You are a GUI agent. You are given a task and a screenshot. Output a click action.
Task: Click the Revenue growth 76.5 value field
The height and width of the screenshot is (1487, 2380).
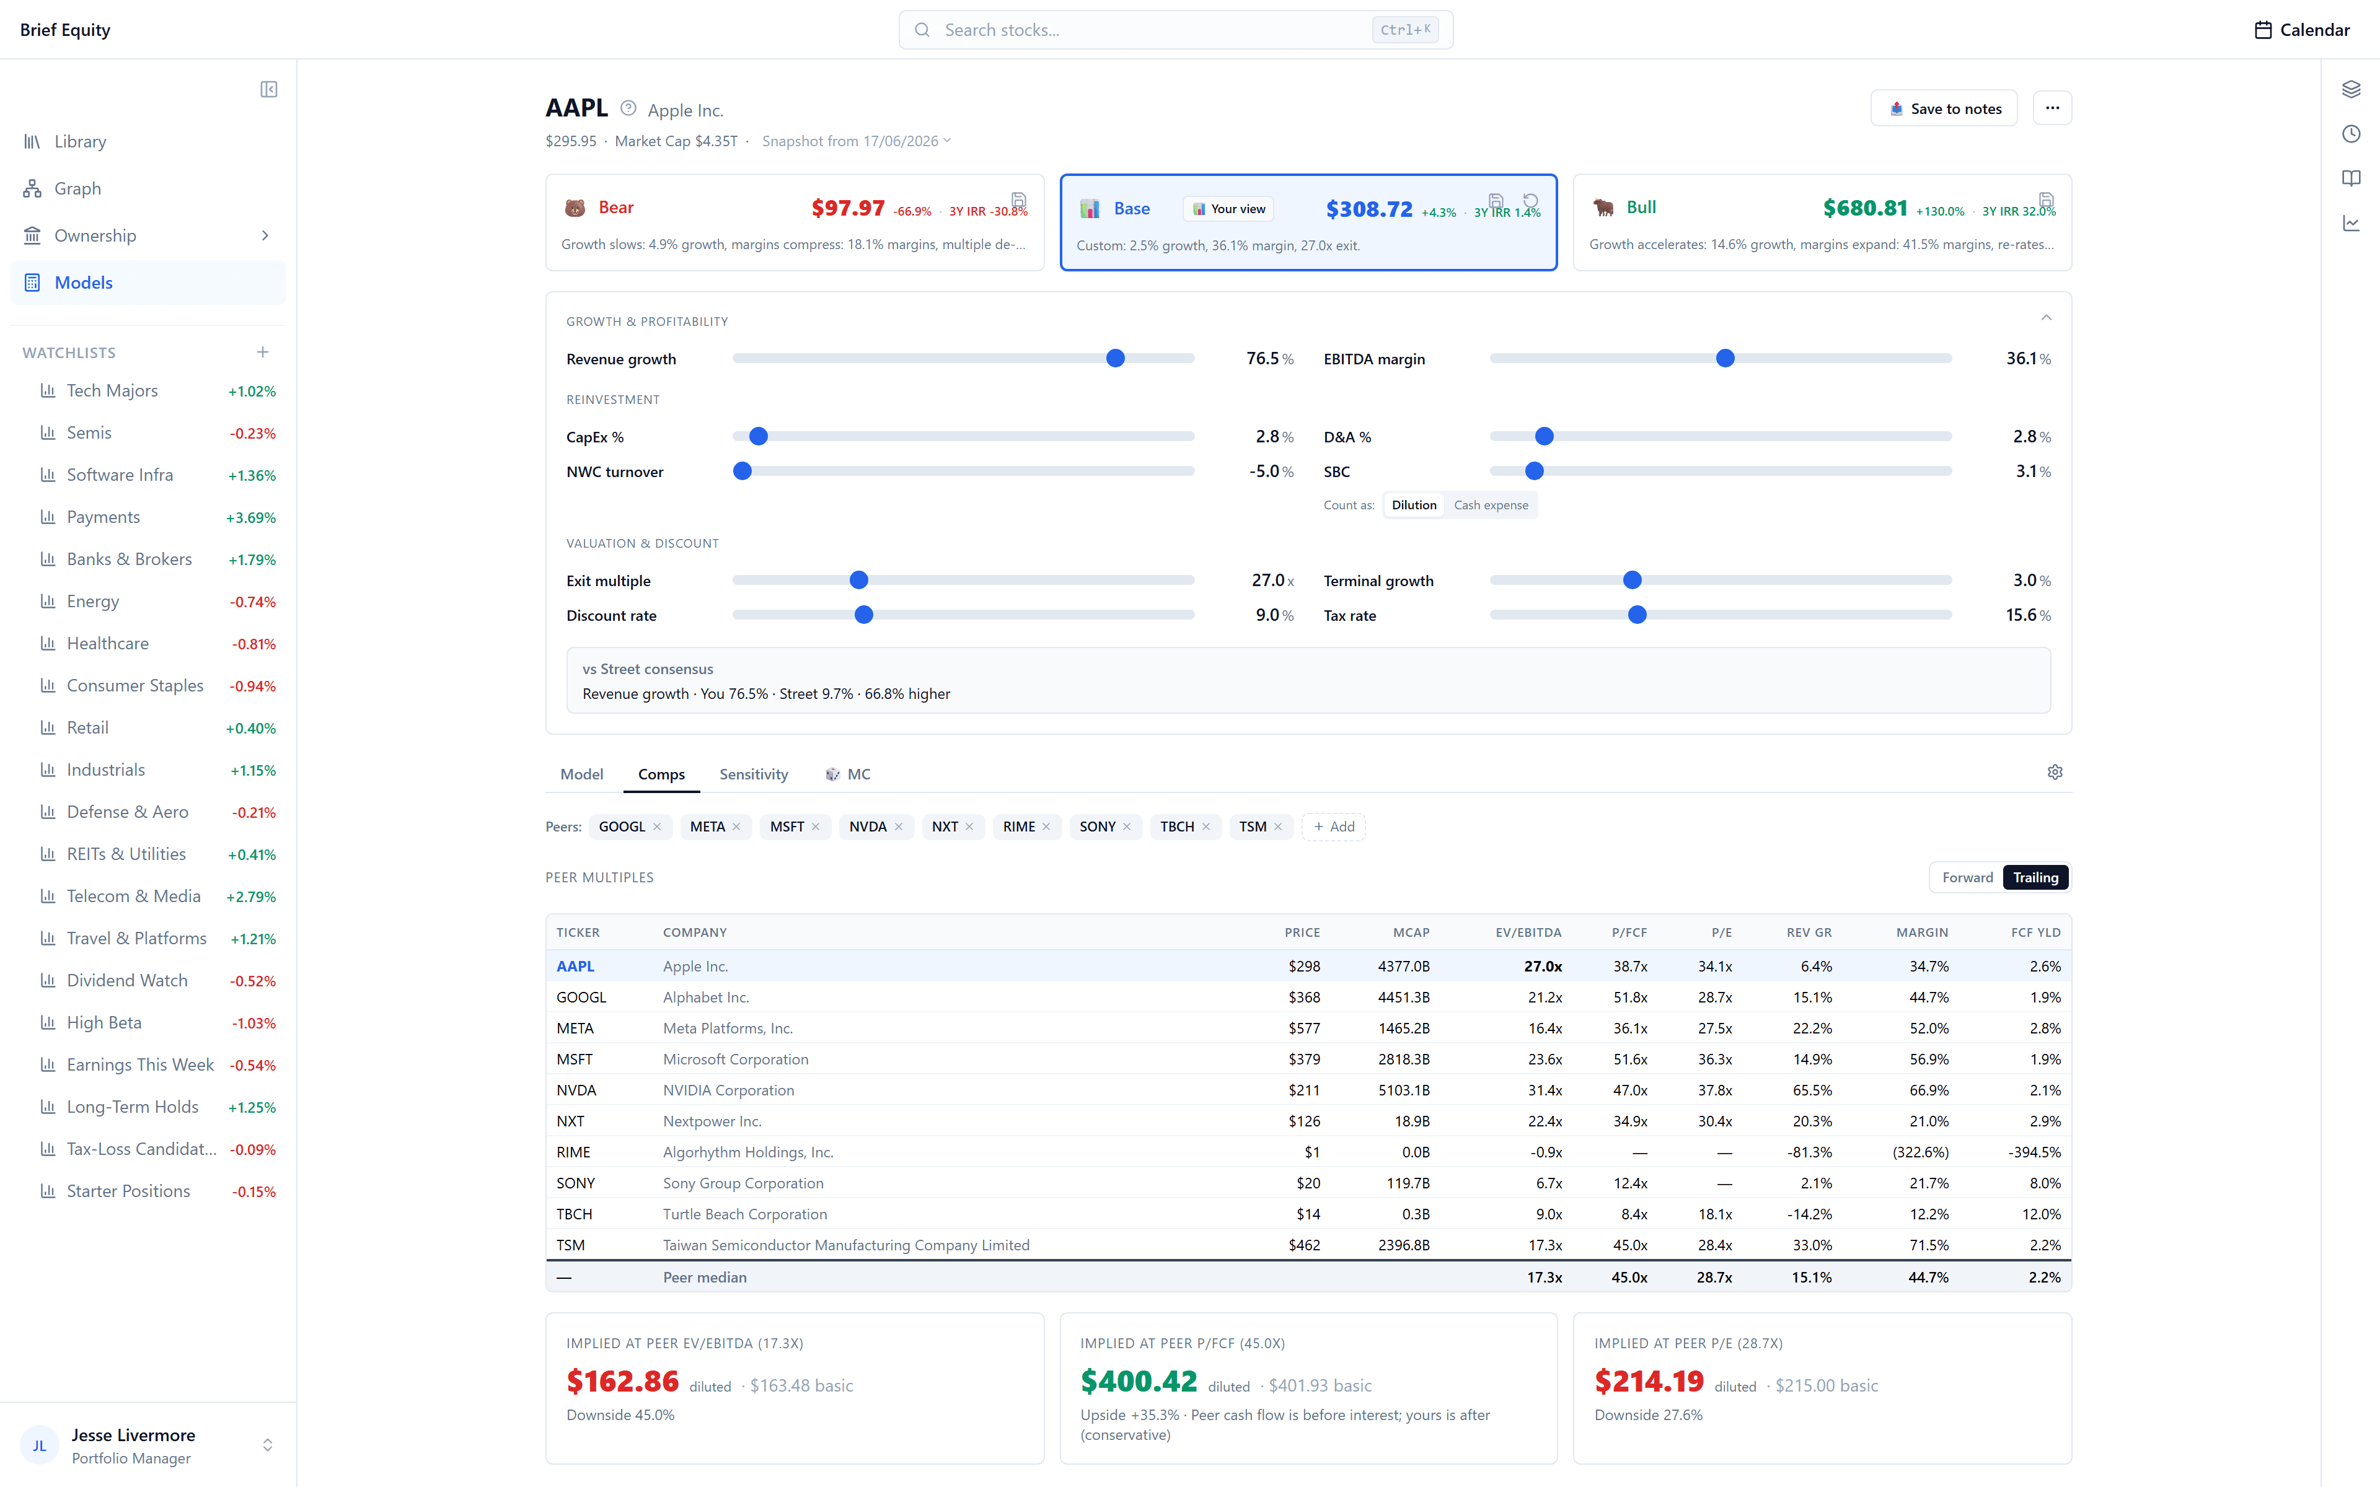1262,359
